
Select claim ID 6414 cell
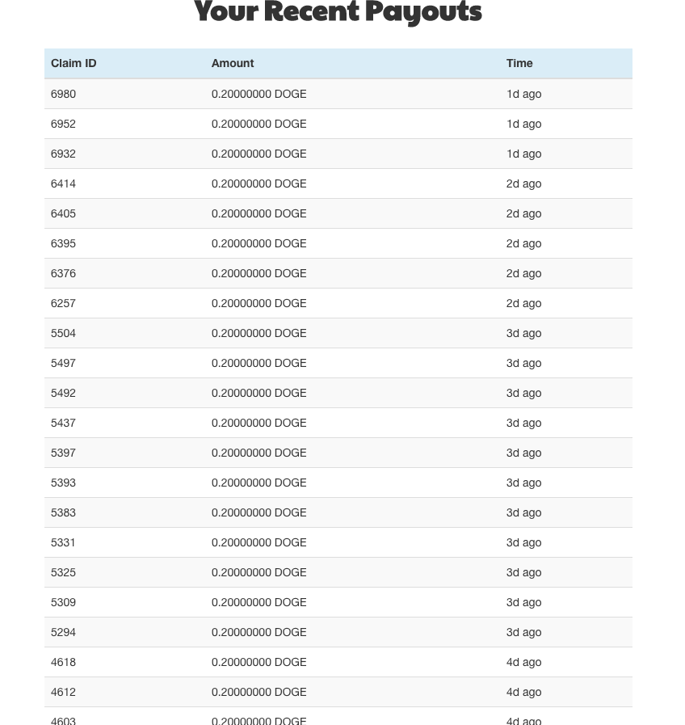[x=64, y=183]
